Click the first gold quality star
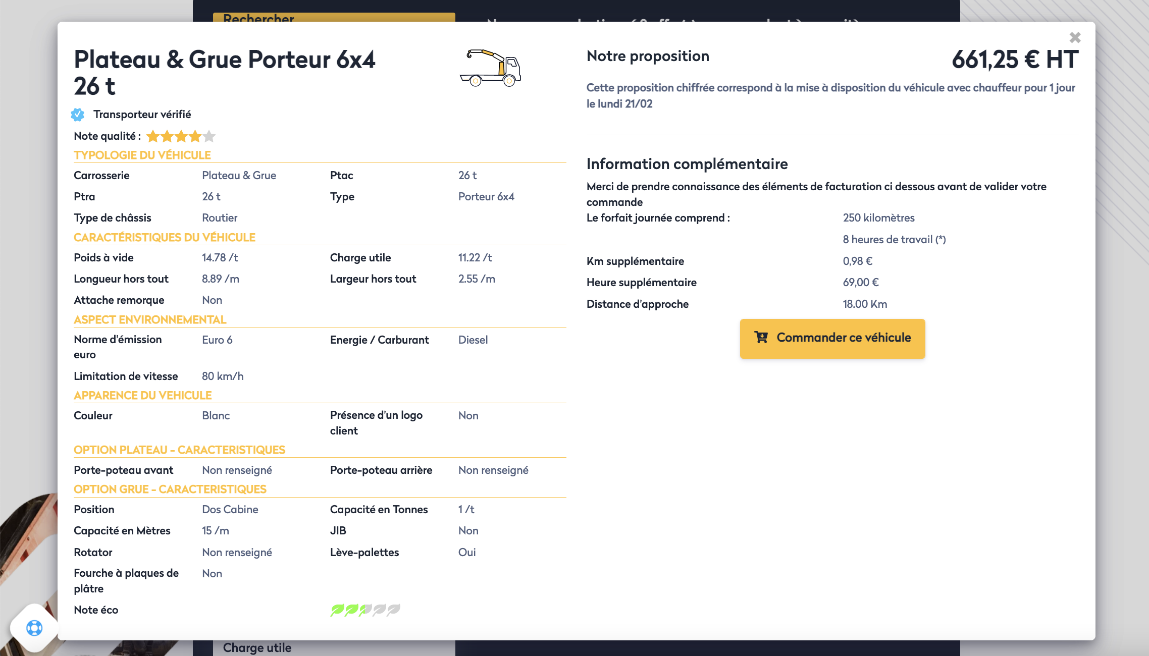Screen dimensions: 1149x656 tap(152, 136)
